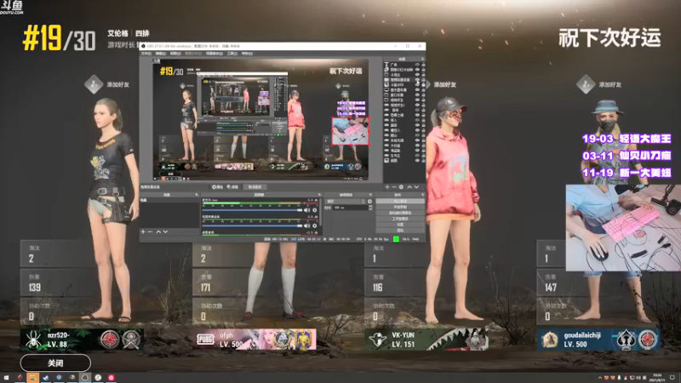
Task: Open 属性 (Properties) for the selected source
Action: (x=218, y=187)
